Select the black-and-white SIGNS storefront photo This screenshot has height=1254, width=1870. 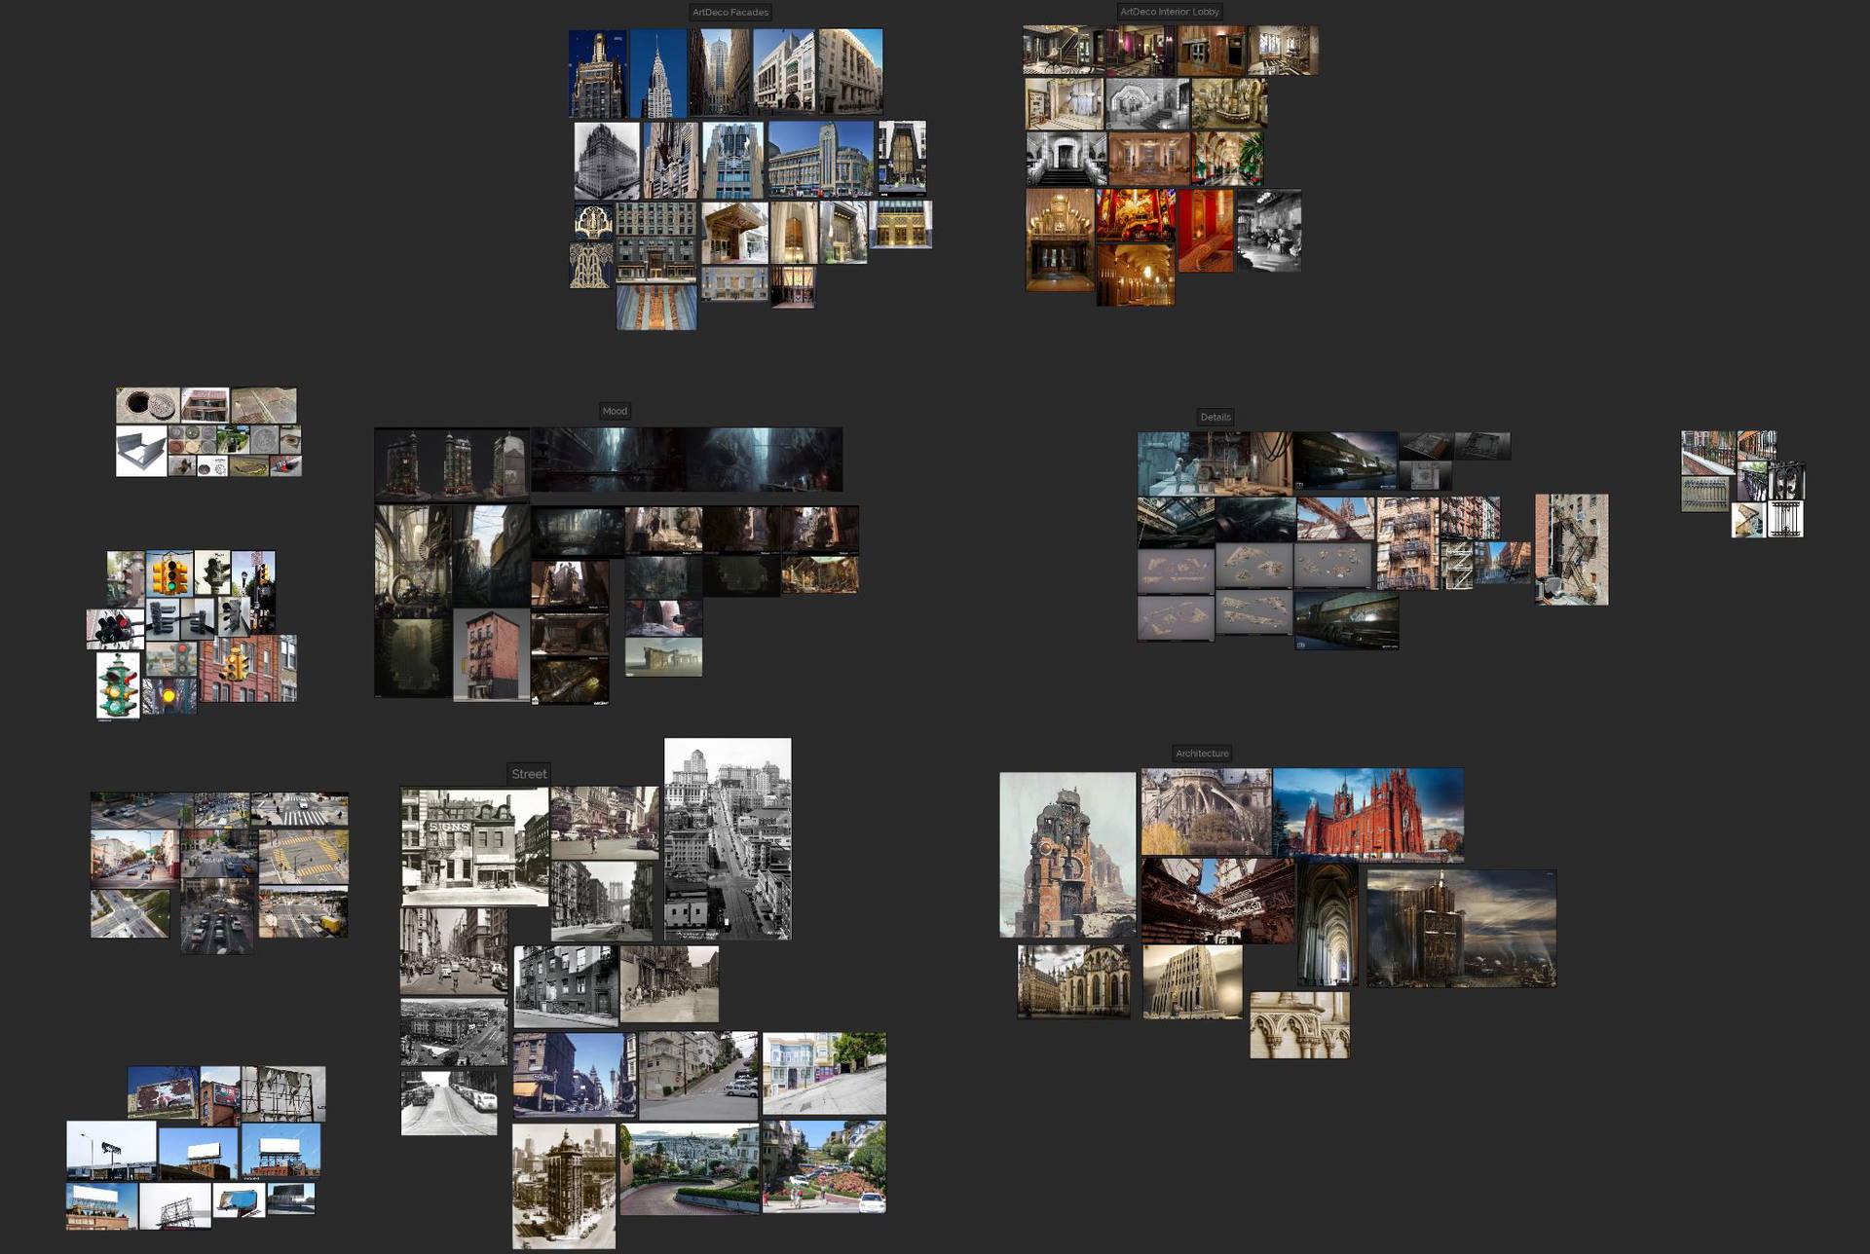474,847
